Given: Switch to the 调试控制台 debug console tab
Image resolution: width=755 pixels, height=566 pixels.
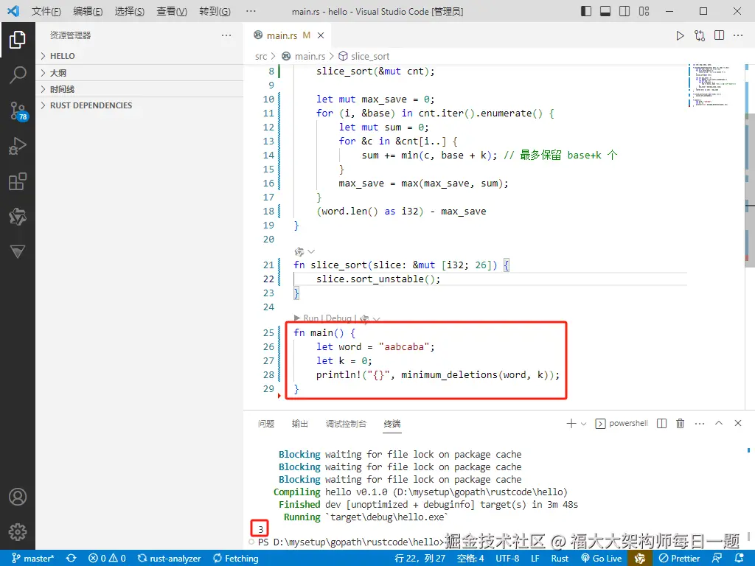Looking at the screenshot, I should (x=346, y=424).
